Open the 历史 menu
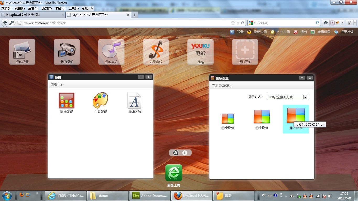The image size is (358, 201). pos(47,8)
